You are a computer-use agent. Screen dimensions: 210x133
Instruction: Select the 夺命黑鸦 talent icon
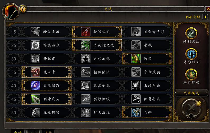click(136, 72)
